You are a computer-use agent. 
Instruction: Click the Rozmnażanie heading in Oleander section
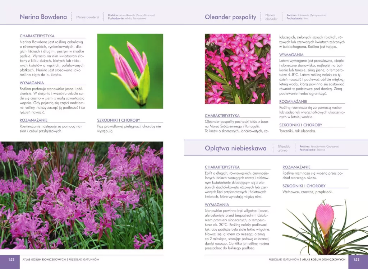293,102
